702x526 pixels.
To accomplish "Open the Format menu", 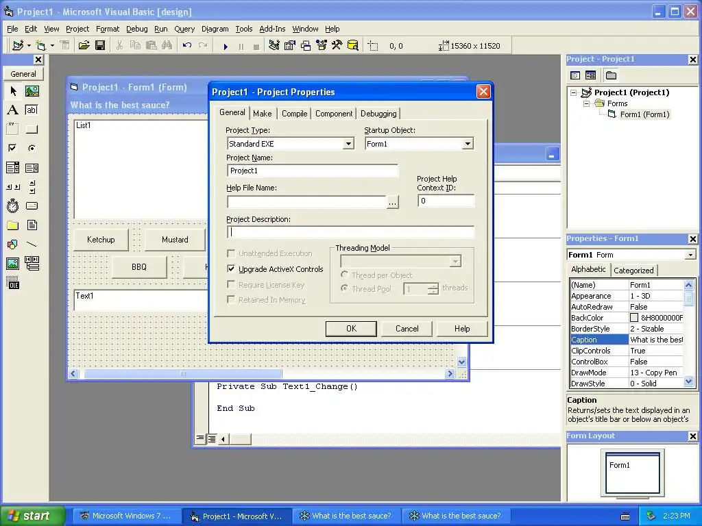I will click(108, 29).
